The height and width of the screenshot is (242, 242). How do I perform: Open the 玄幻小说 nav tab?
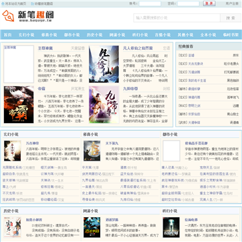pos(26,35)
